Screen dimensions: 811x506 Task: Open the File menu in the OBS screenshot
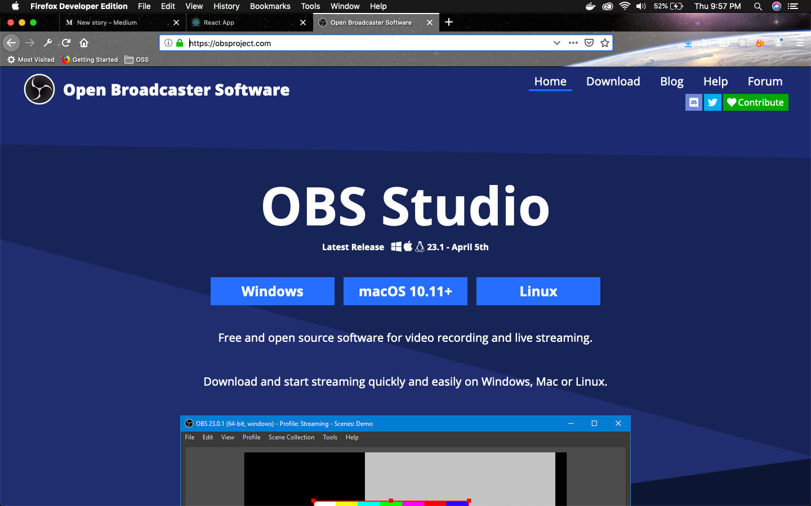click(x=190, y=437)
